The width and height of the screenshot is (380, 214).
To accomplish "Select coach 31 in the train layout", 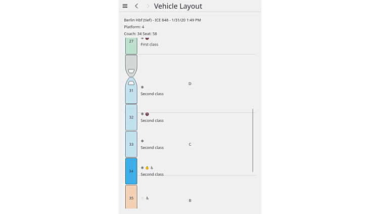I will pos(131,91).
